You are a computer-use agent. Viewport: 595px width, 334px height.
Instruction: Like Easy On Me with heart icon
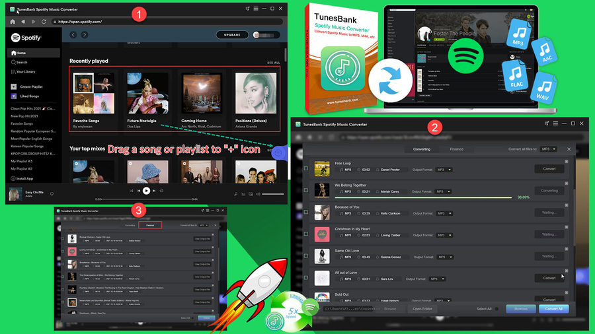click(x=52, y=194)
